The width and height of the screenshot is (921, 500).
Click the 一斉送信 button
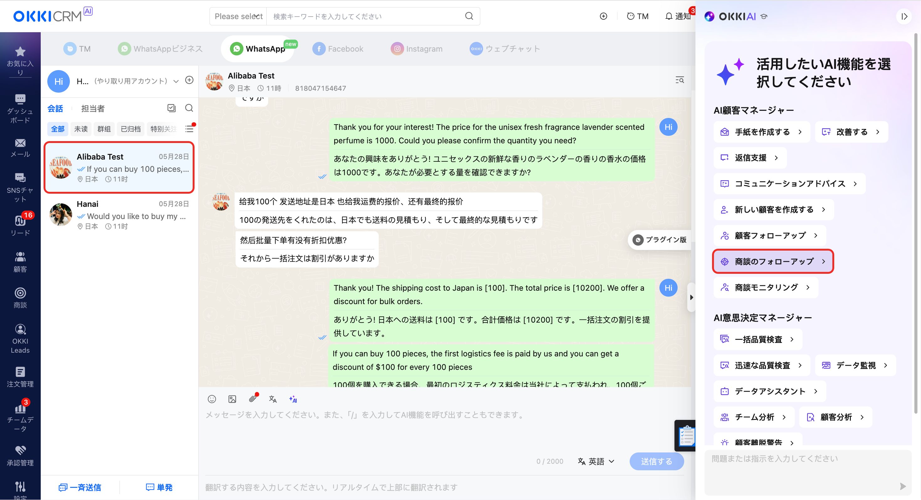80,487
